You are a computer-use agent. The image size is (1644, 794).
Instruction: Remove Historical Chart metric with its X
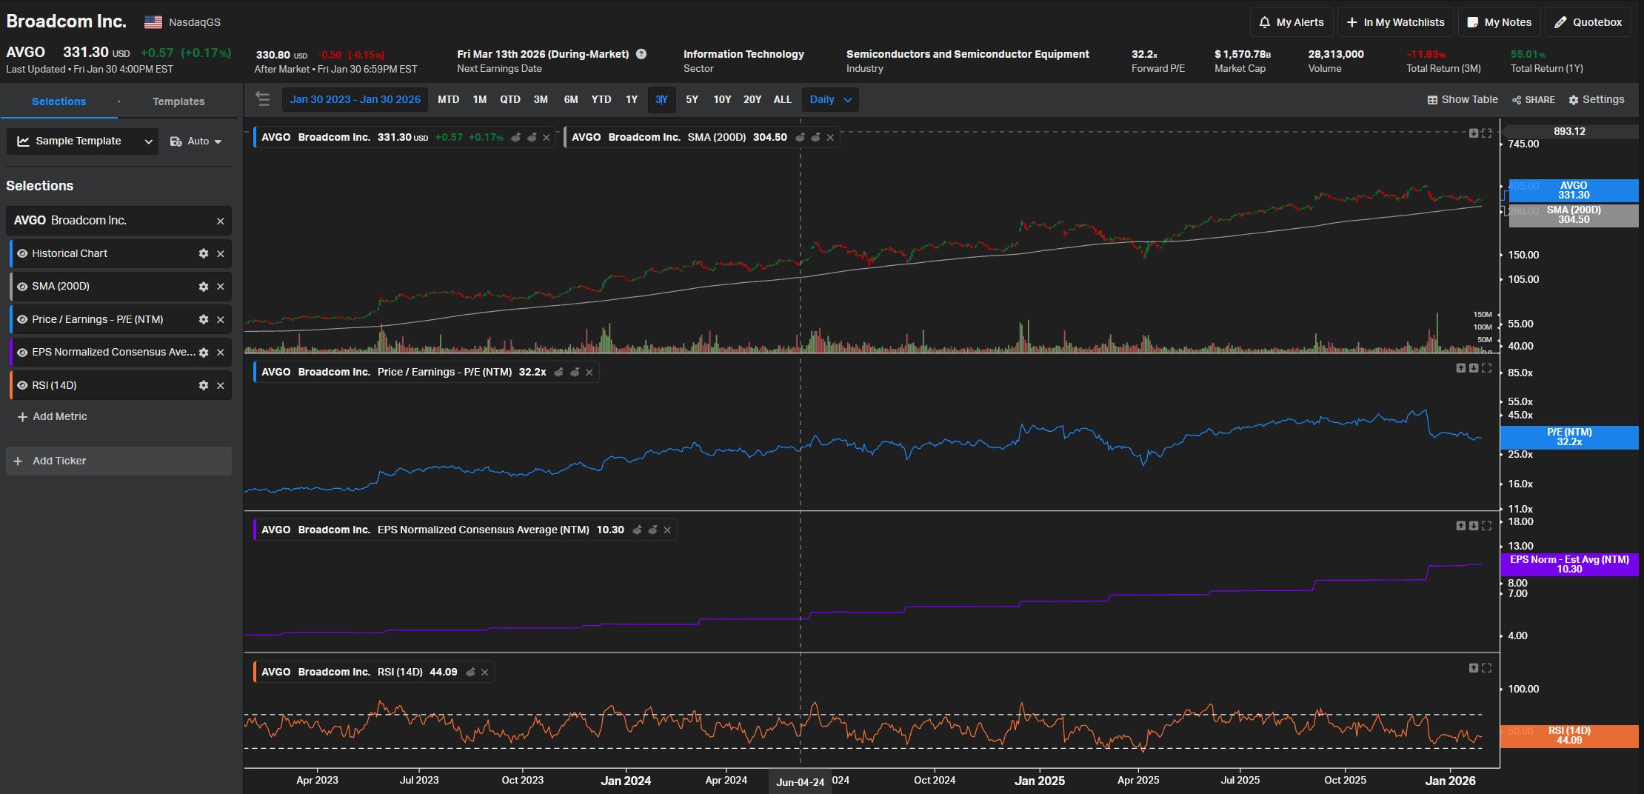click(220, 253)
